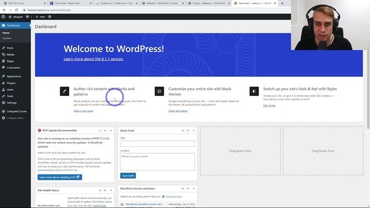Screen dimensions: 370x208
Task: Click the Quick Draft Title field
Action: click(x=158, y=143)
